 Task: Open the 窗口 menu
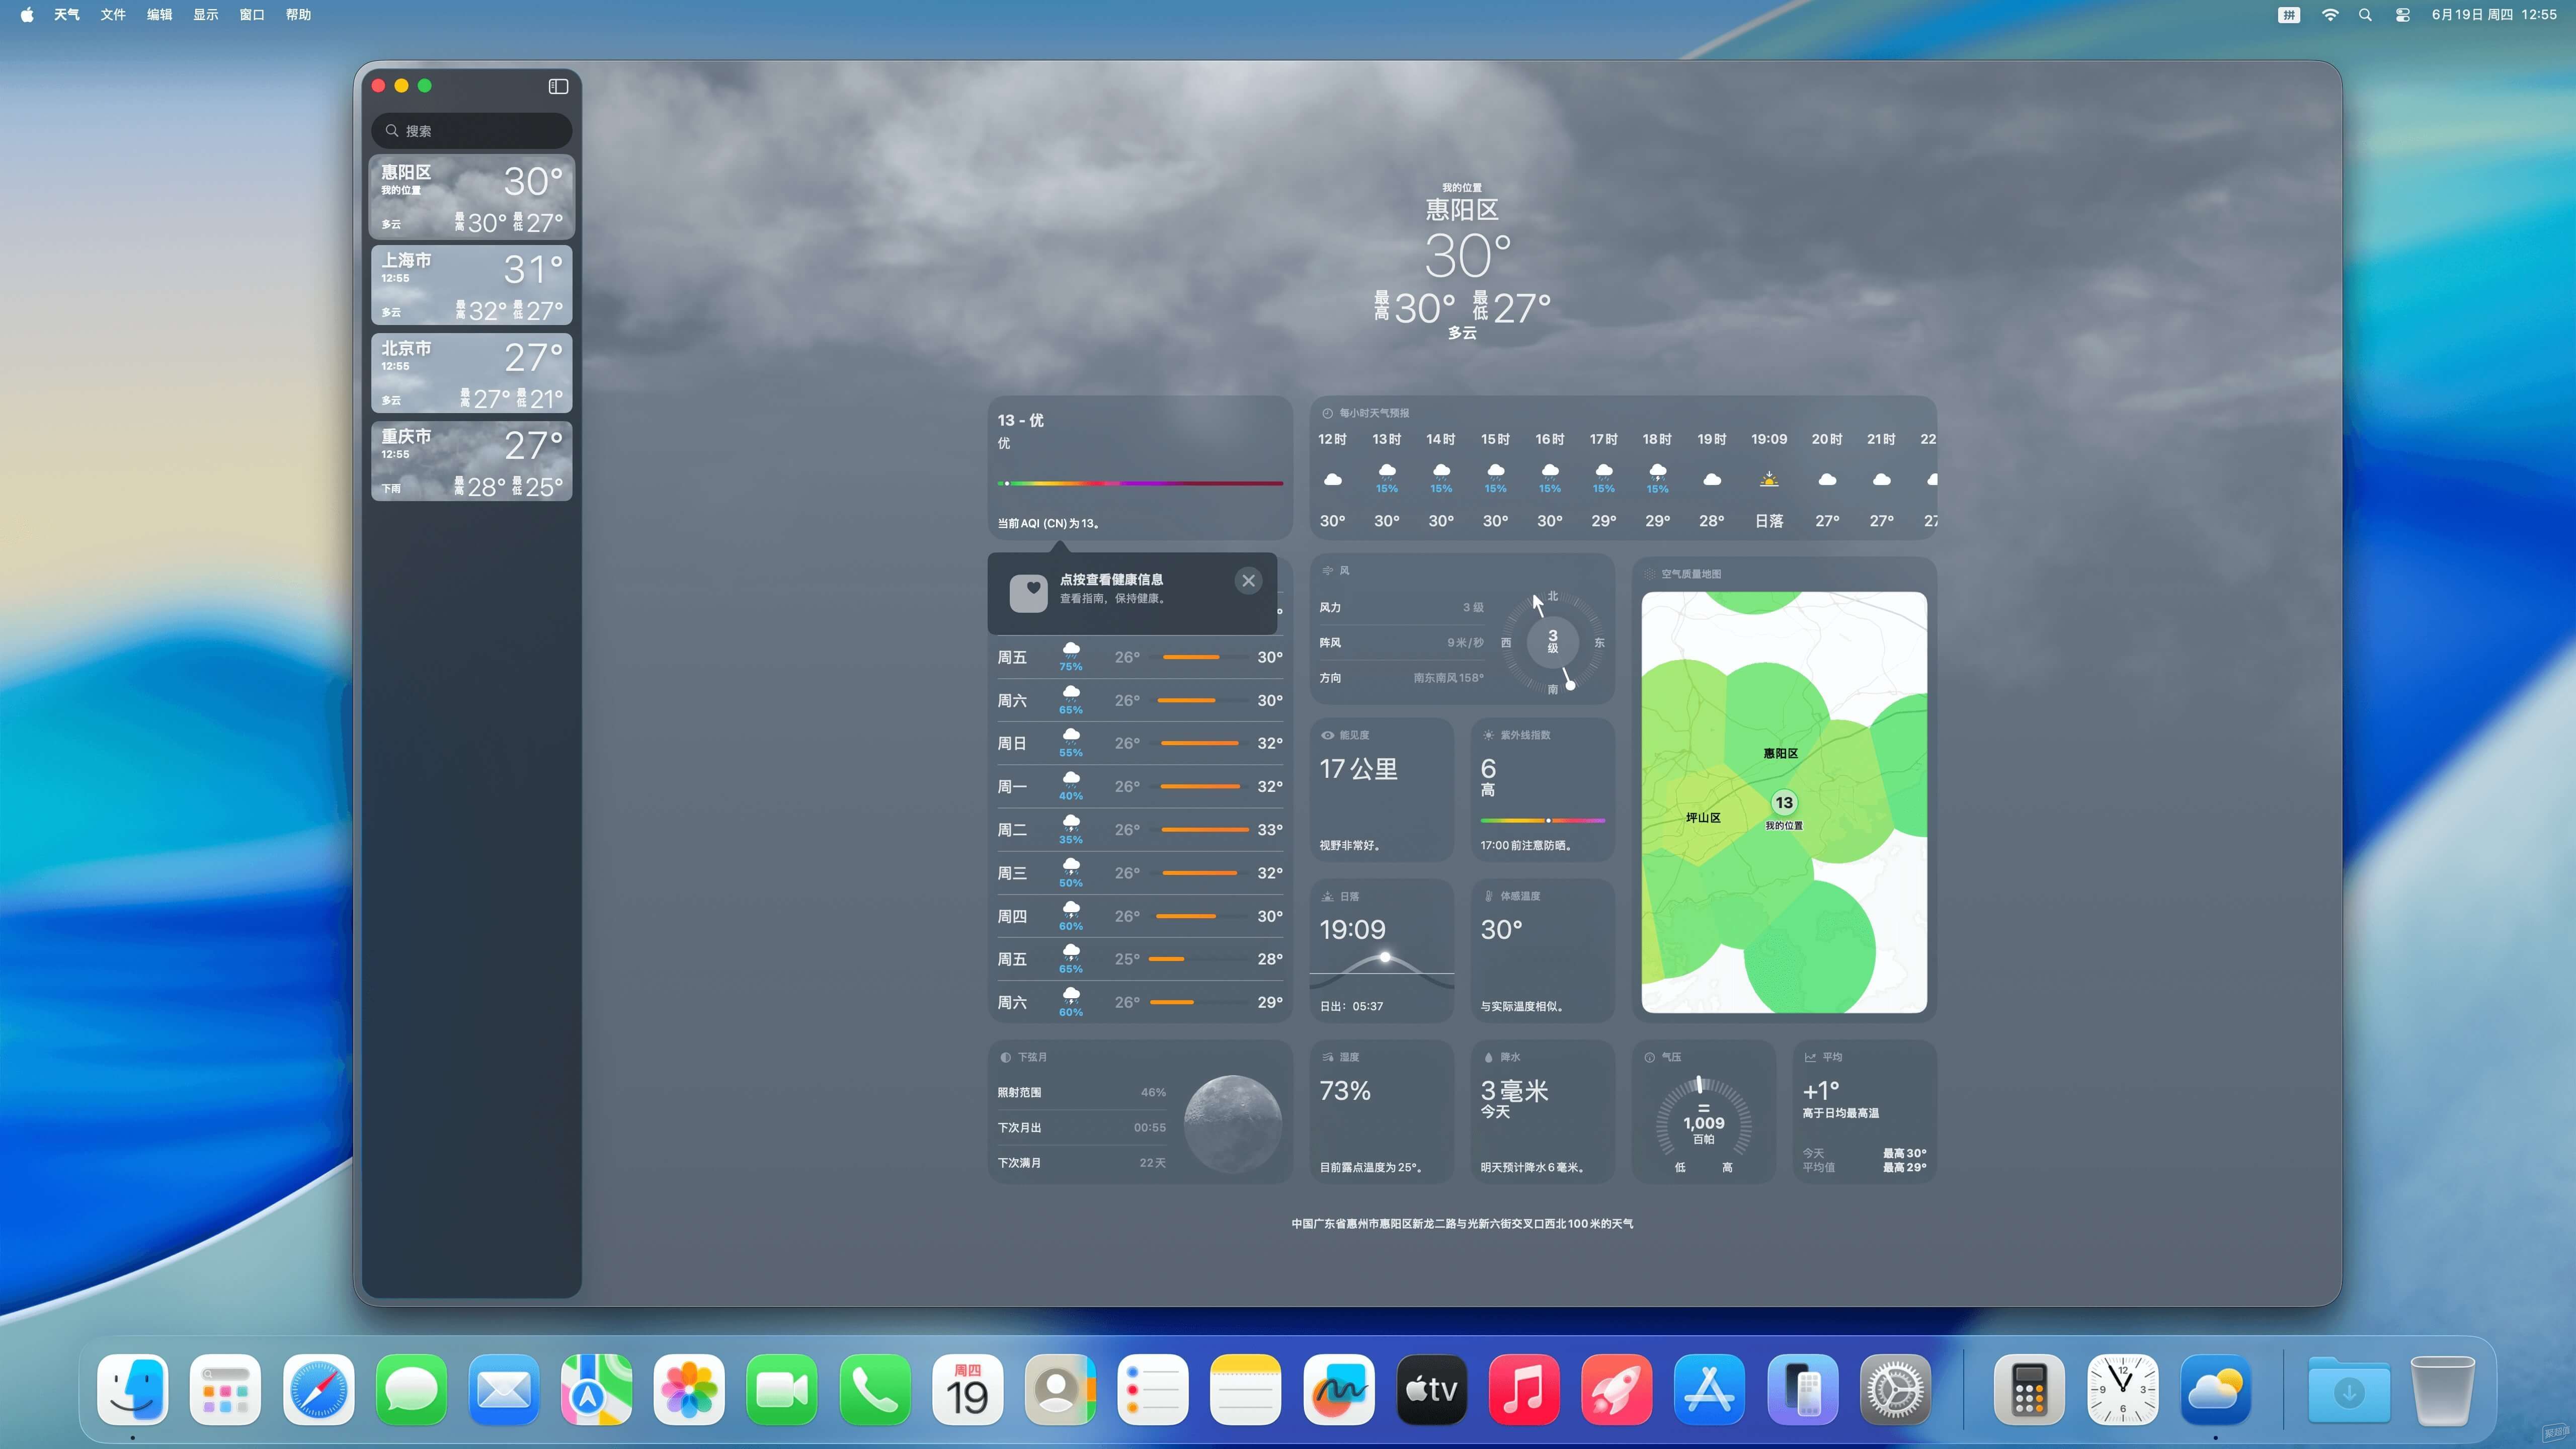tap(252, 14)
